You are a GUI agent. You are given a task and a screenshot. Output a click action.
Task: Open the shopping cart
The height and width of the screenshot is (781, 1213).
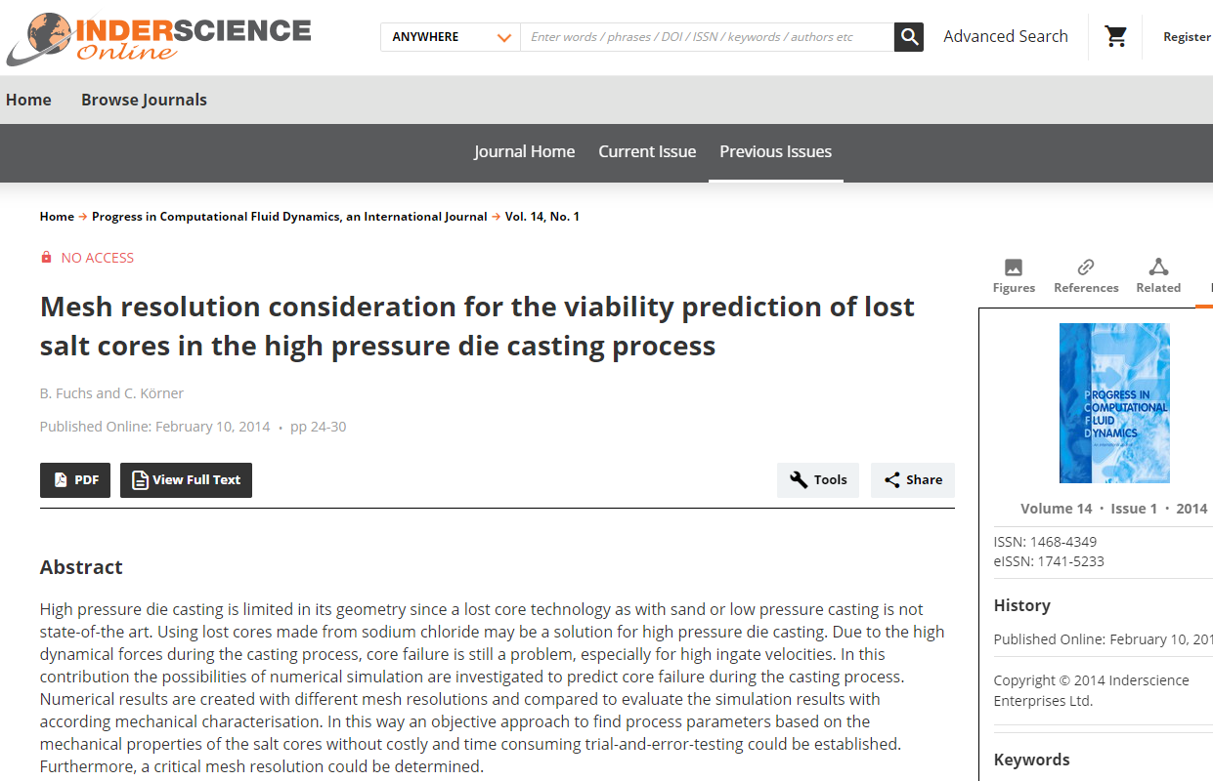tap(1115, 37)
